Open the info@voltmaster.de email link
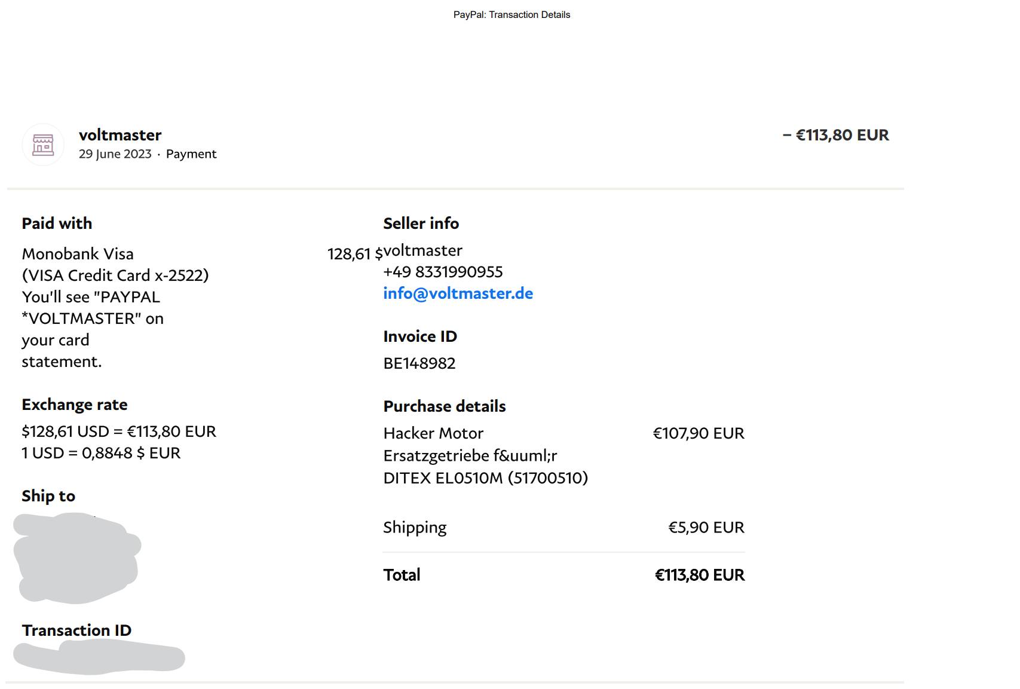1020x689 pixels. pyautogui.click(x=458, y=293)
